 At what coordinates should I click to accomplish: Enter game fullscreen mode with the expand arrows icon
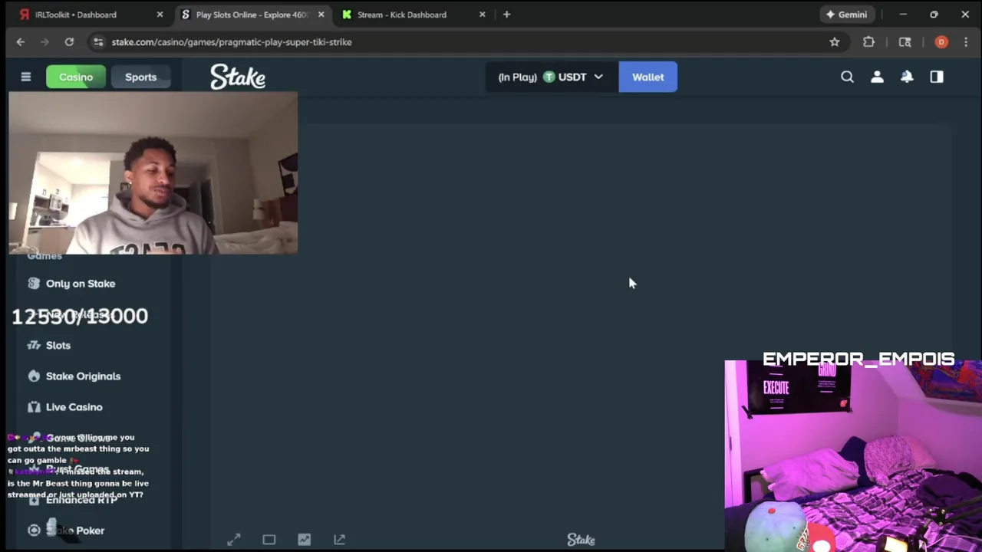click(234, 540)
